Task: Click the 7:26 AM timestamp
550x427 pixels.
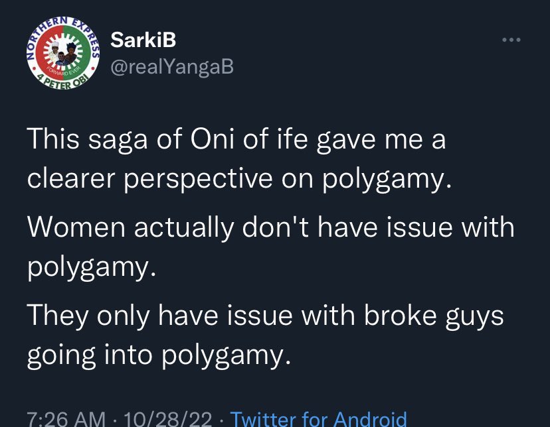Action: pyautogui.click(x=66, y=419)
